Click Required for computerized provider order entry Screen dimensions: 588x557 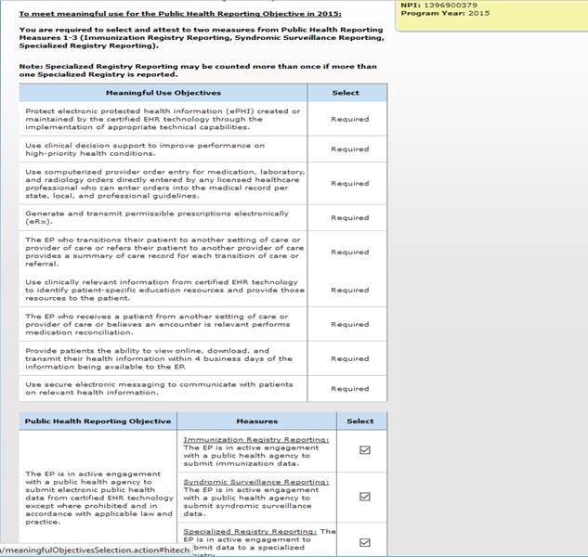point(349,184)
